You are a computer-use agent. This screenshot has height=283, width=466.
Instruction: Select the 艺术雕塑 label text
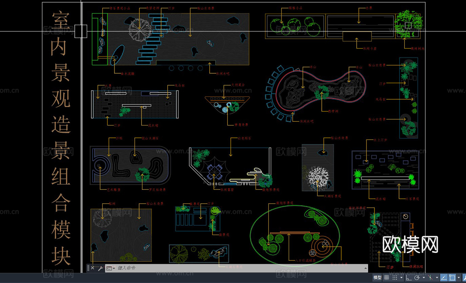point(114,189)
